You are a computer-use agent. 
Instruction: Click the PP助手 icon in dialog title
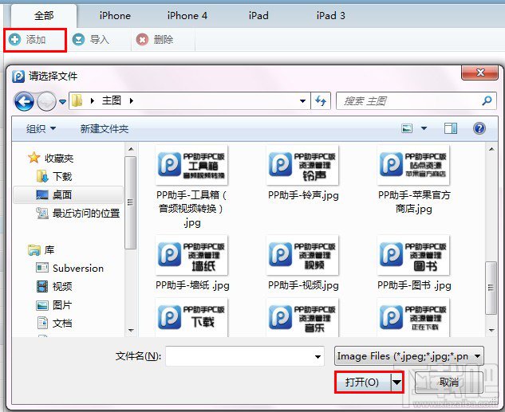point(18,77)
